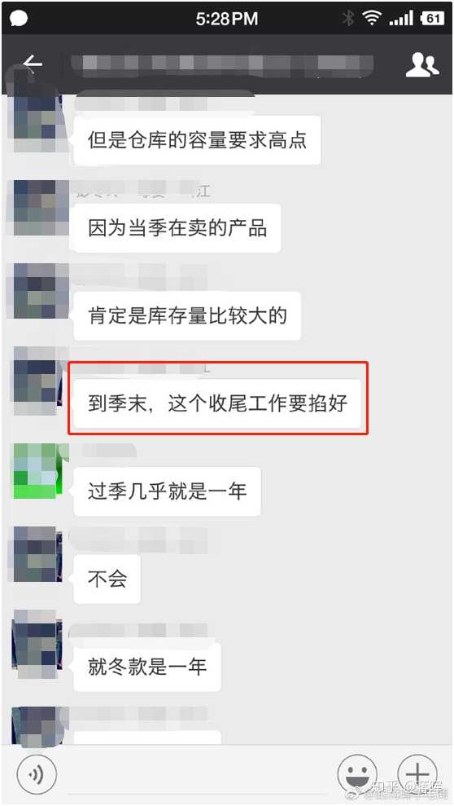Viewport: 454px width, 806px height.
Task: Tap message '就冬款是一年'
Action: [147, 667]
